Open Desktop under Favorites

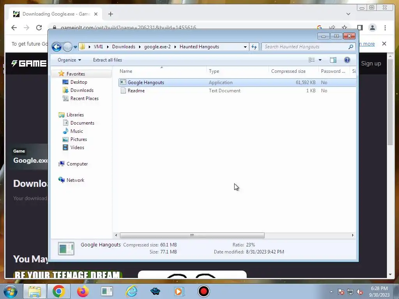click(x=79, y=82)
